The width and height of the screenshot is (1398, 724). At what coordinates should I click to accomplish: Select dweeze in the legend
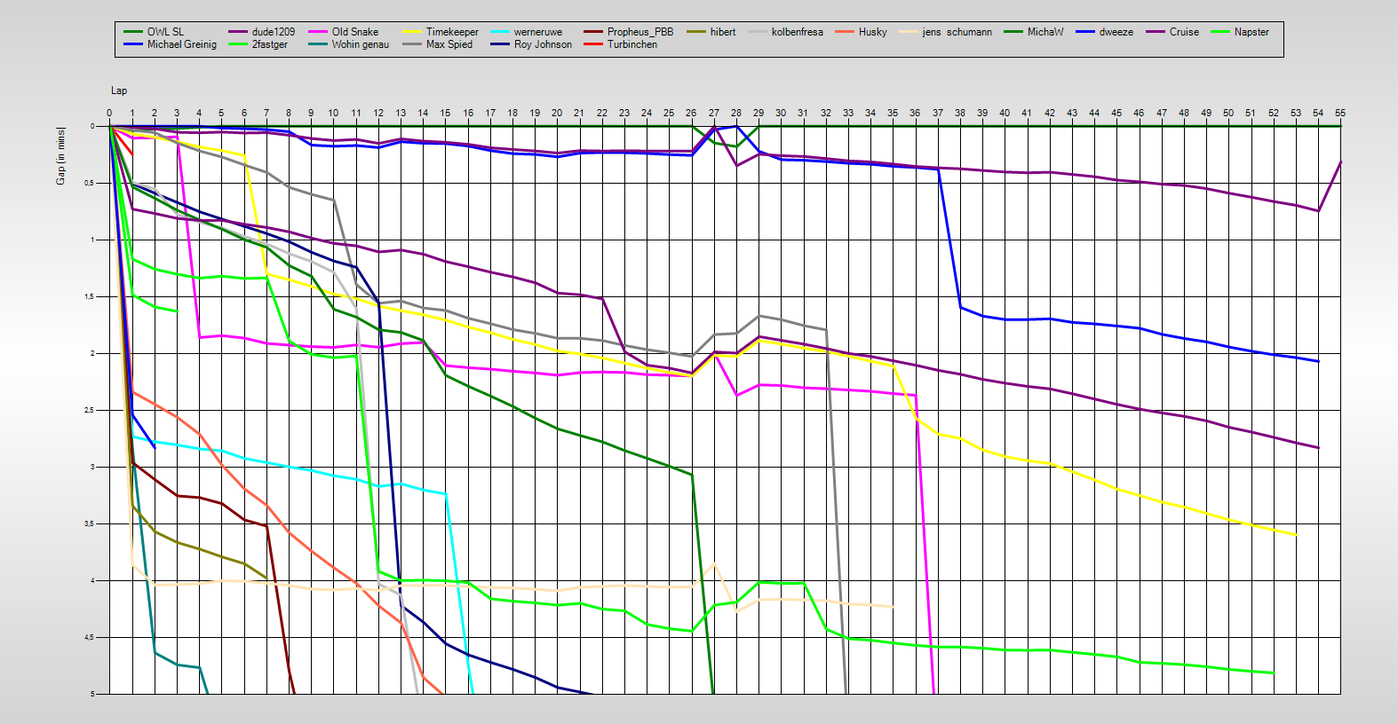click(1116, 32)
